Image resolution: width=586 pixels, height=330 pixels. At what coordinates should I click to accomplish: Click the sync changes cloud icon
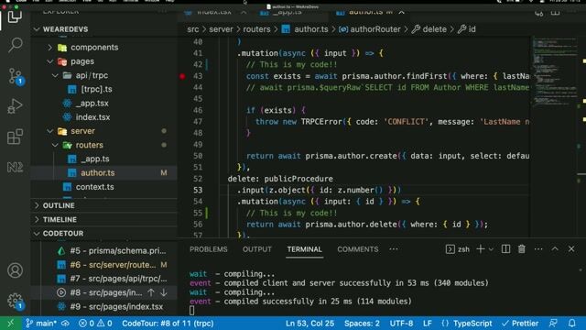pos(66,324)
